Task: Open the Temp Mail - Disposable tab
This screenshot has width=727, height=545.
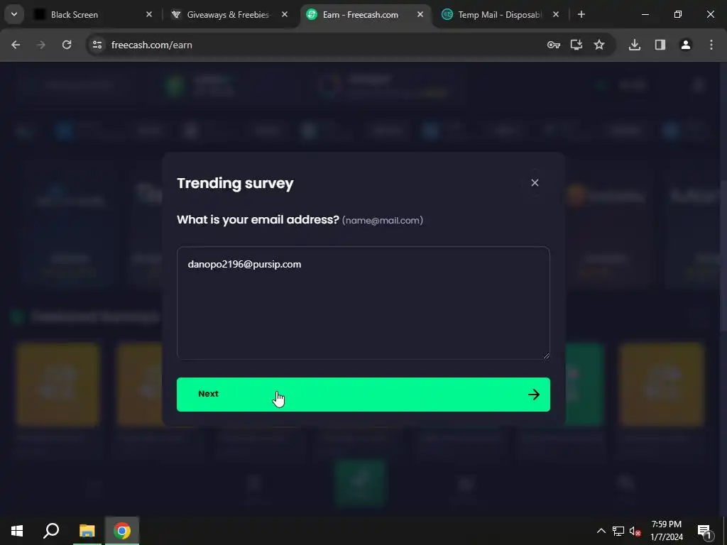Action: [x=501, y=15]
